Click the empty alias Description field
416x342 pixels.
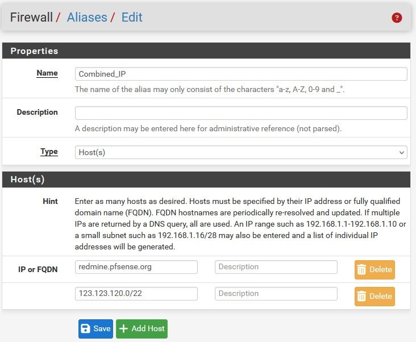241,112
